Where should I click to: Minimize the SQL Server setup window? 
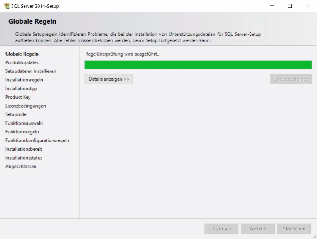pyautogui.click(x=272, y=6)
